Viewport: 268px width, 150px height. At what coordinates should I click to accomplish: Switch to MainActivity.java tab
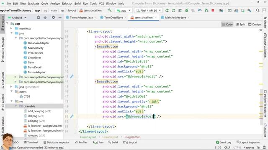(x=175, y=17)
